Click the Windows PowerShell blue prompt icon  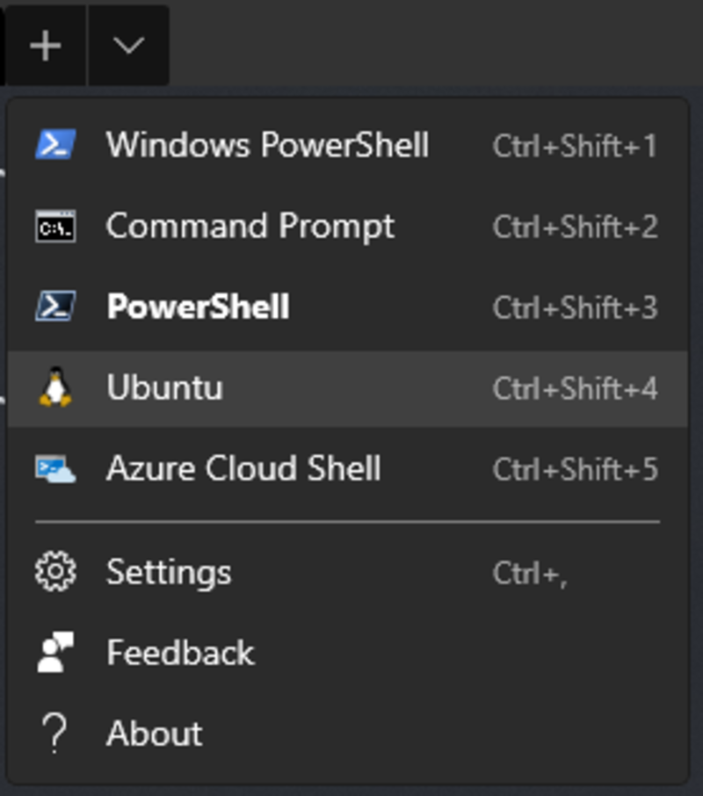coord(55,145)
